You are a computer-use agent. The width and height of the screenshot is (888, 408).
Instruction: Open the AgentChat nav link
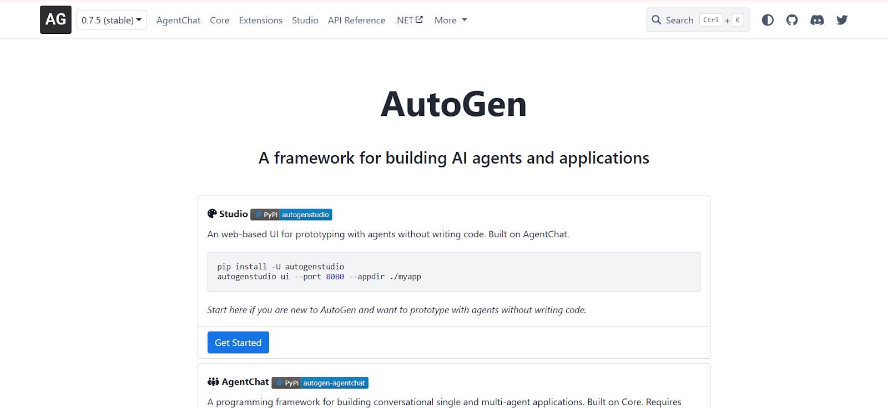[x=178, y=20]
